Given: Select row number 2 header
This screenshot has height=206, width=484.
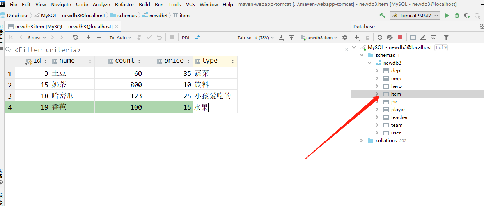Looking at the screenshot, I should point(9,85).
